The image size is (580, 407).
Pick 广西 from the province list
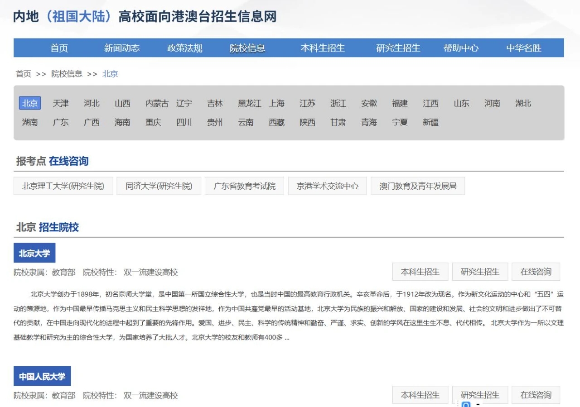coord(92,122)
